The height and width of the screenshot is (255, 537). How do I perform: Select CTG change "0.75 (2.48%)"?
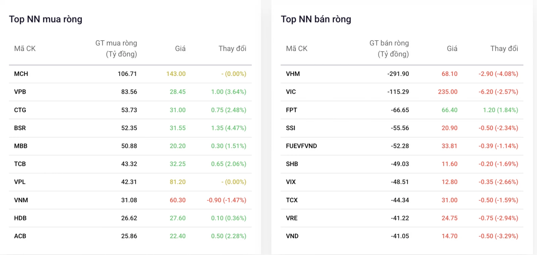229,110
